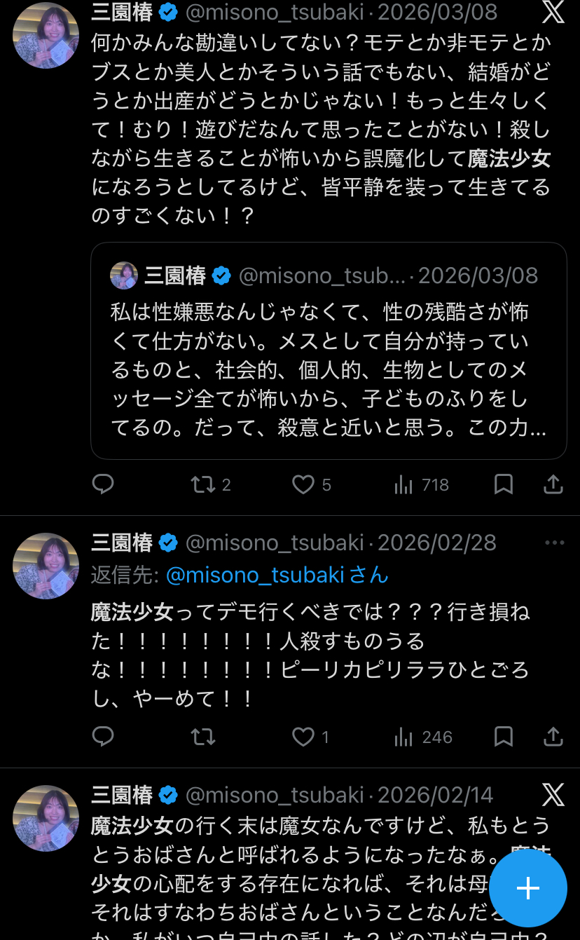Open the profile avatar on the top tweet
Viewport: 580px width, 940px height.
click(46, 36)
